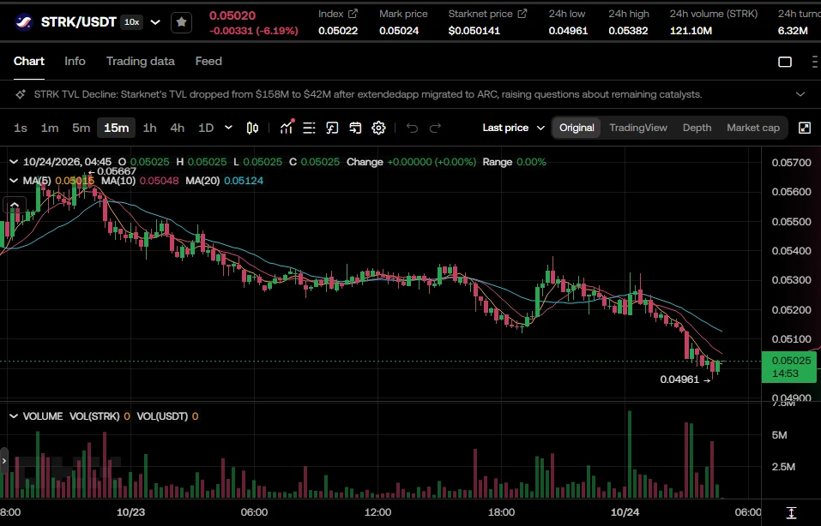Click the Starknet STRK coin logo

pyautogui.click(x=23, y=22)
